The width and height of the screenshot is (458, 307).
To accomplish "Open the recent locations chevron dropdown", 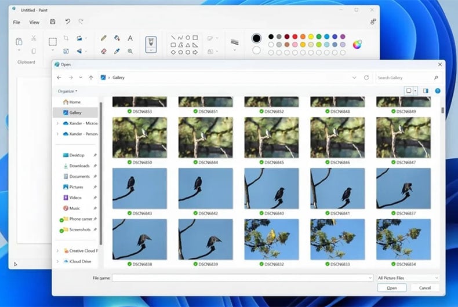I will click(81, 78).
